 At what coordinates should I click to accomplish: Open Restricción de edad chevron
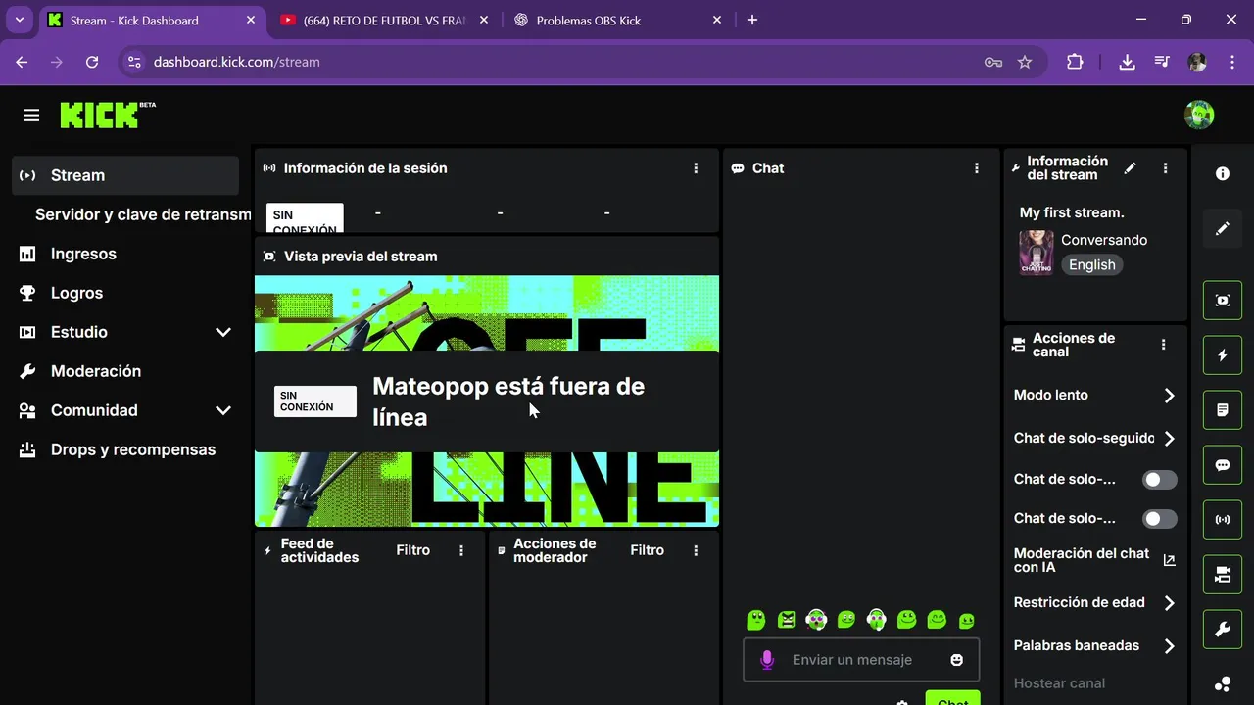coord(1169,603)
